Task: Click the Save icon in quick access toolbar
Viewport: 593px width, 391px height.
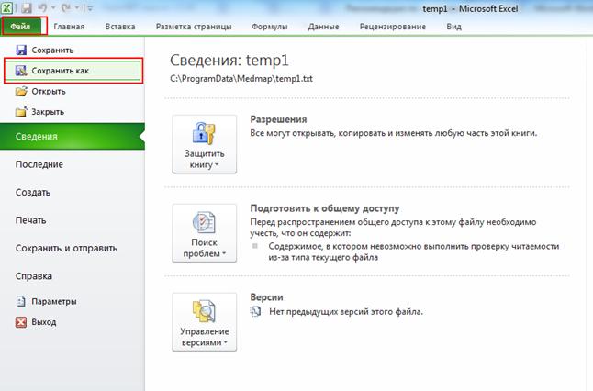Action: click(28, 7)
